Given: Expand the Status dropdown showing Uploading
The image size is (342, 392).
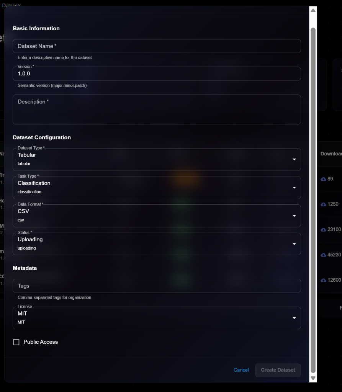Looking at the screenshot, I should [x=157, y=244].
